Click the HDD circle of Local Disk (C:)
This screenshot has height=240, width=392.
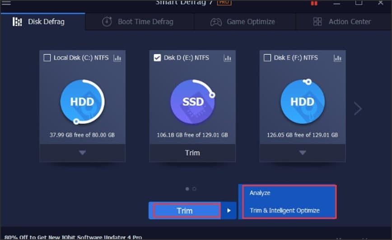tap(82, 102)
